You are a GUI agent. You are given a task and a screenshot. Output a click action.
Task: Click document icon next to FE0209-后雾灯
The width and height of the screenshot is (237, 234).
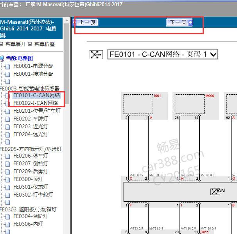8,172
